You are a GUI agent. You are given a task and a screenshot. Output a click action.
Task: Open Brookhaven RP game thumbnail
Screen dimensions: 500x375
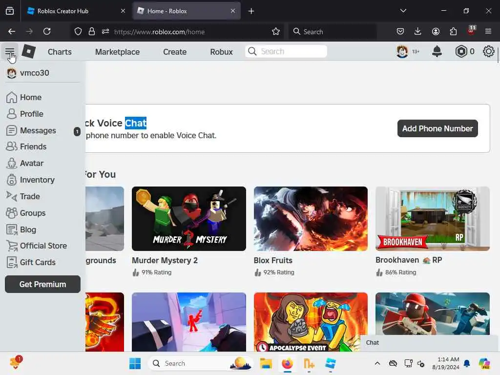tap(433, 219)
